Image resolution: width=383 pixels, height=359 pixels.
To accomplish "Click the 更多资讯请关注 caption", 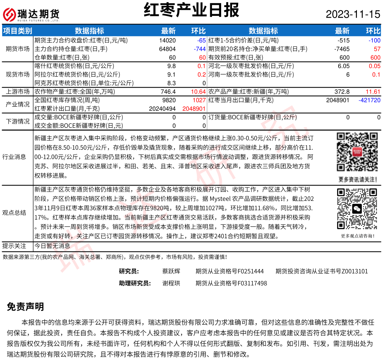I will 357,179.
